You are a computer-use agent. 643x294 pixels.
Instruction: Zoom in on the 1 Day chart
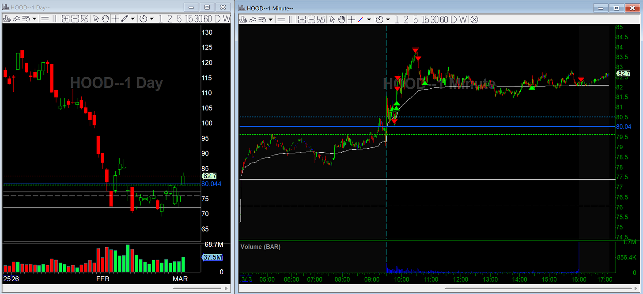pyautogui.click(x=66, y=19)
